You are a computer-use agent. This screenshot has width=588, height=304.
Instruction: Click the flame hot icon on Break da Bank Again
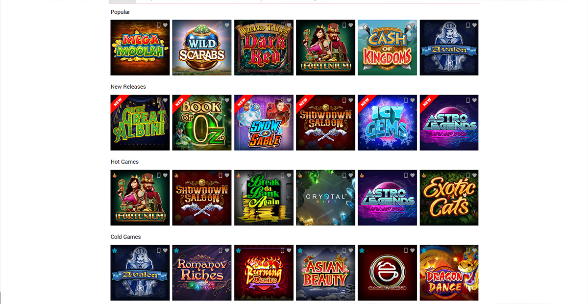[x=238, y=175]
